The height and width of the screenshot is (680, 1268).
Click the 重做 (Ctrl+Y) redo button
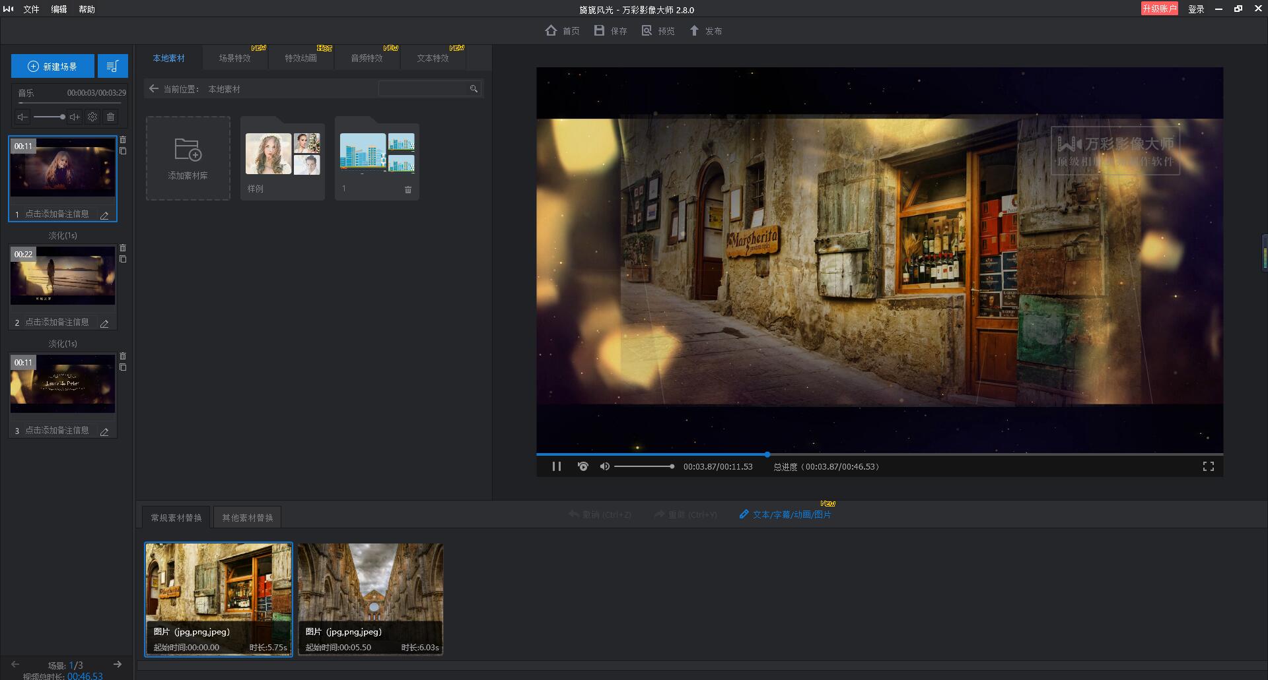click(x=686, y=514)
